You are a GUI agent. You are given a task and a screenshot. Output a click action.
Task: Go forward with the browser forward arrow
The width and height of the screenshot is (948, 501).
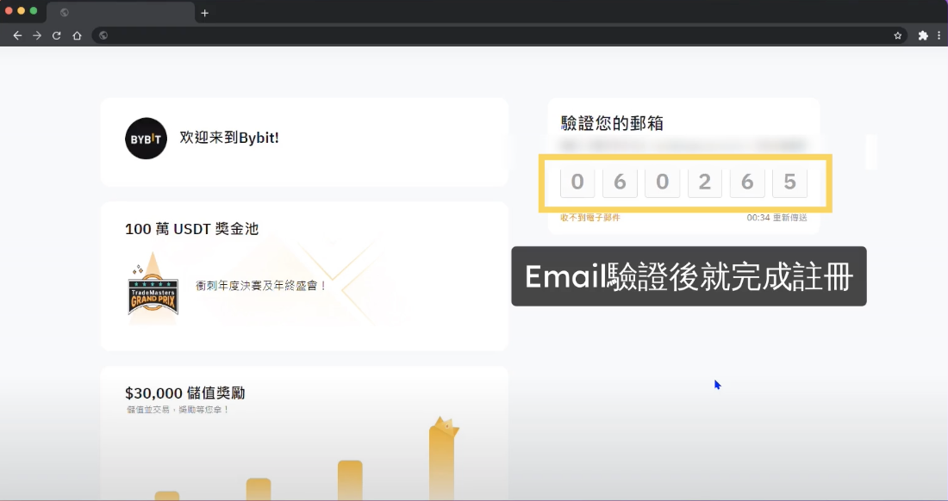pos(37,35)
